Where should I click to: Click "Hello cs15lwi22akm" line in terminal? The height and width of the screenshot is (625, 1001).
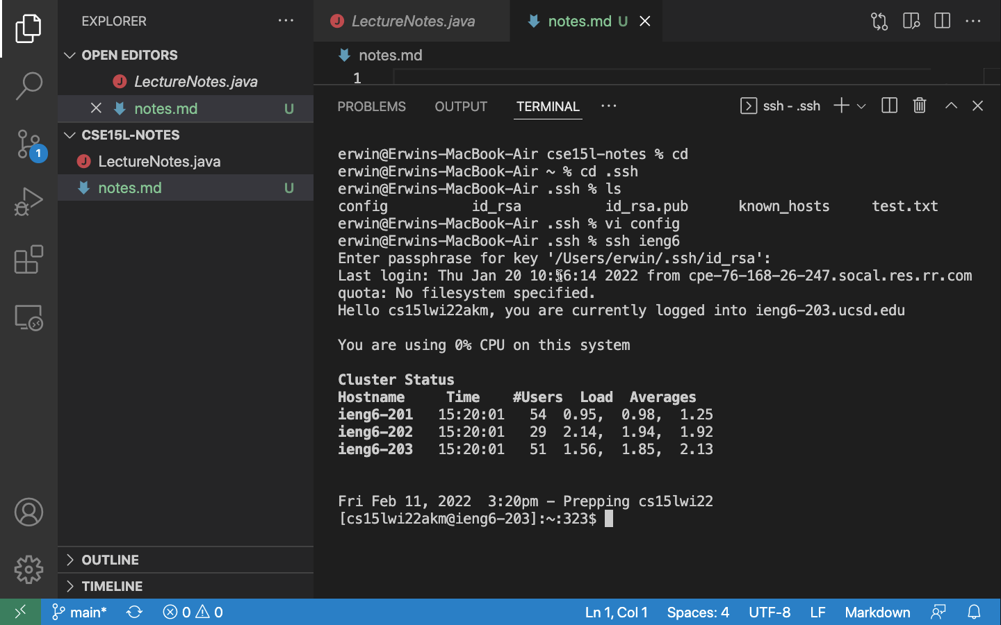[621, 310]
